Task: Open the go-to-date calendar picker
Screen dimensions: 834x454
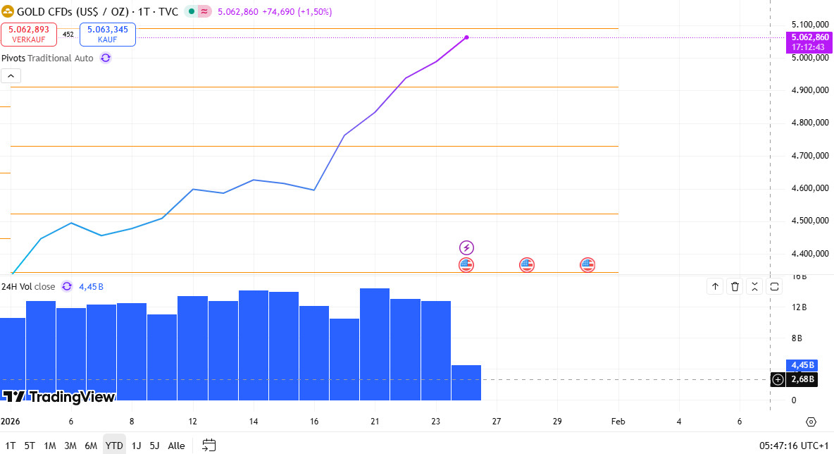Action: point(208,445)
